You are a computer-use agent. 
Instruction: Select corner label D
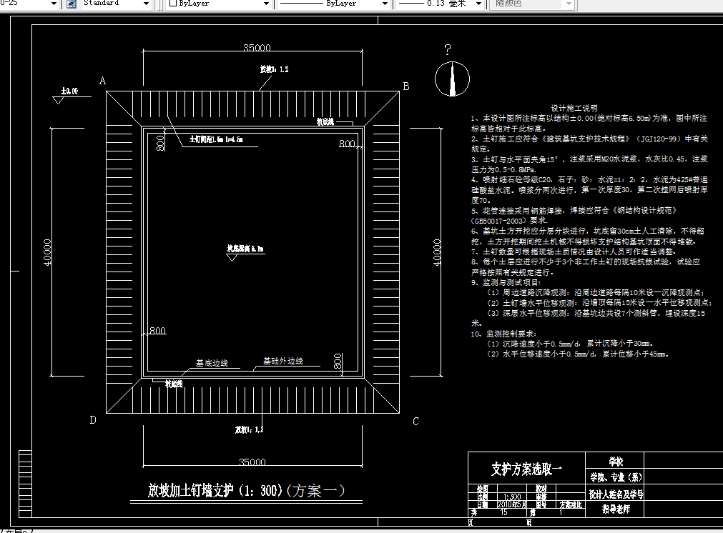(93, 419)
